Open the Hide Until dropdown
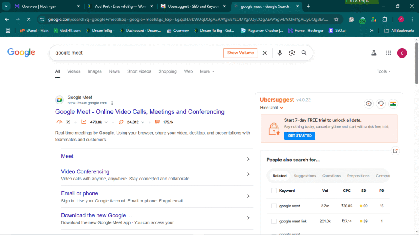This screenshot has height=235, width=419. coord(272,108)
